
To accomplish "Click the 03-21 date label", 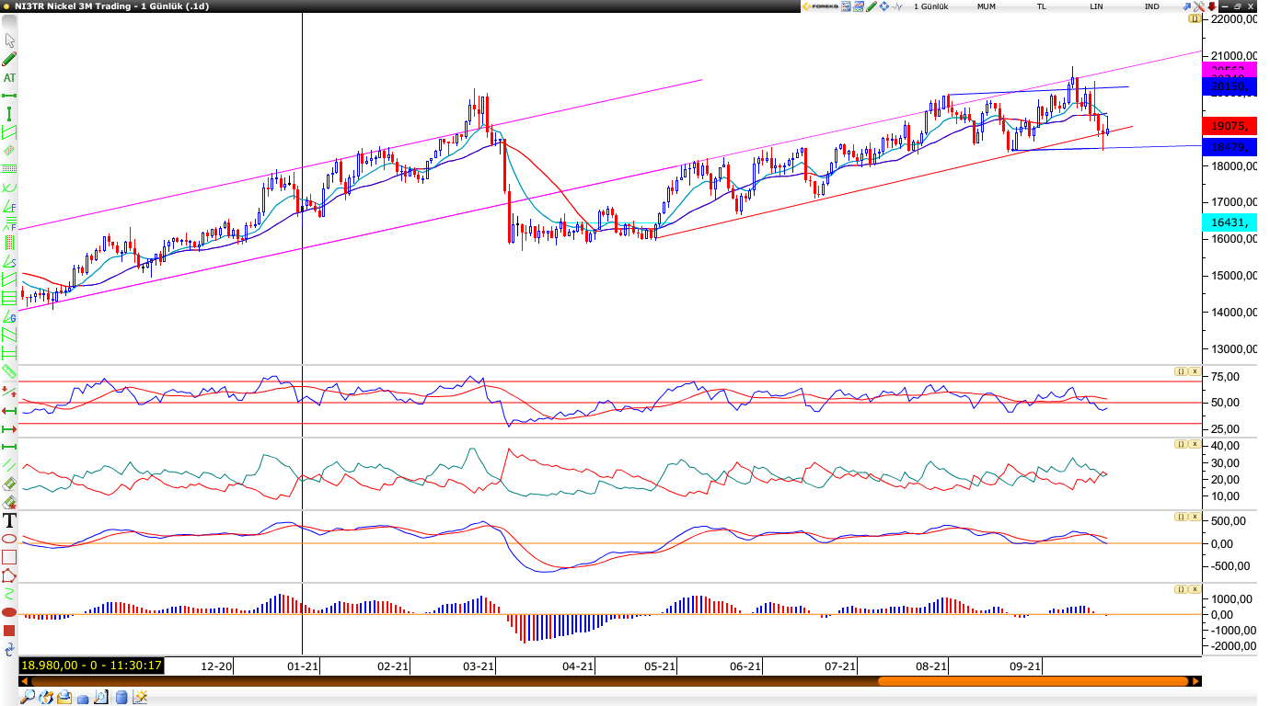I will [x=479, y=666].
